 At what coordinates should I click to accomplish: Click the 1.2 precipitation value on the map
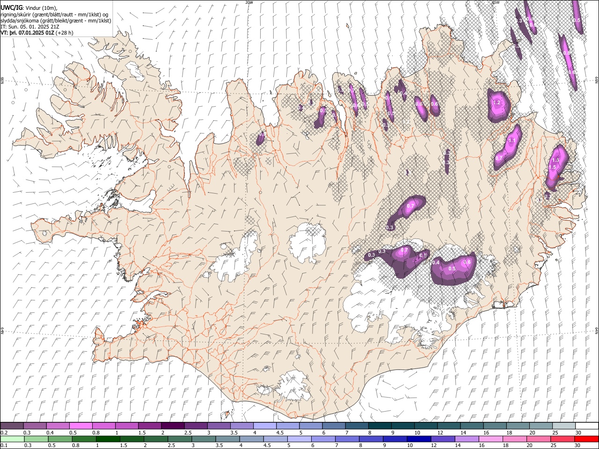497,102
